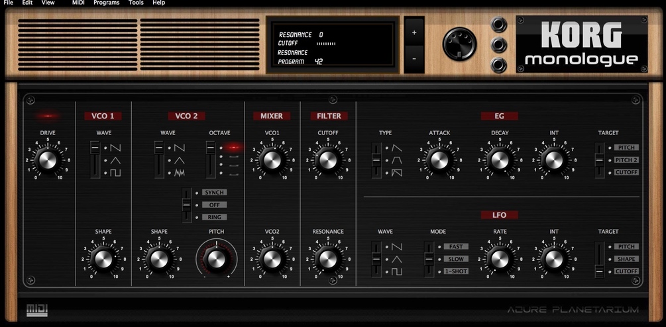The height and width of the screenshot is (327, 666).
Task: Click the FILTER CUTOFF knob
Action: (328, 160)
